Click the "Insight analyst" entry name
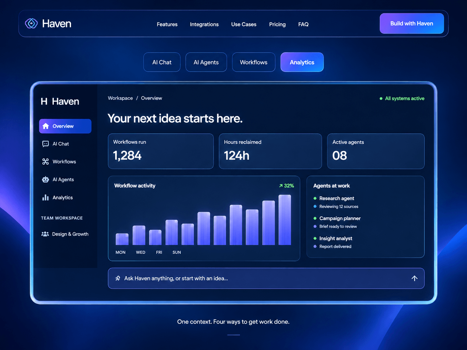467x350 pixels. coord(336,238)
